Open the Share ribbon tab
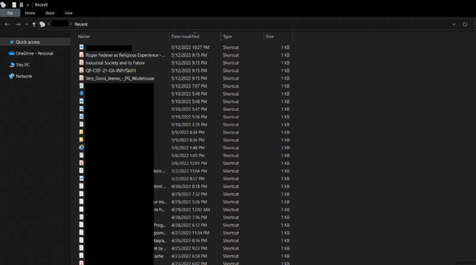This screenshot has width=476, height=265. point(50,13)
